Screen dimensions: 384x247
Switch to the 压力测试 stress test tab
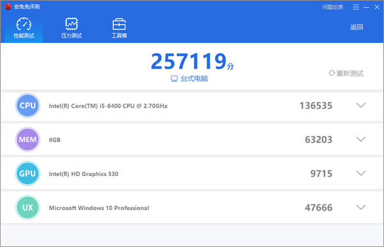click(x=71, y=28)
